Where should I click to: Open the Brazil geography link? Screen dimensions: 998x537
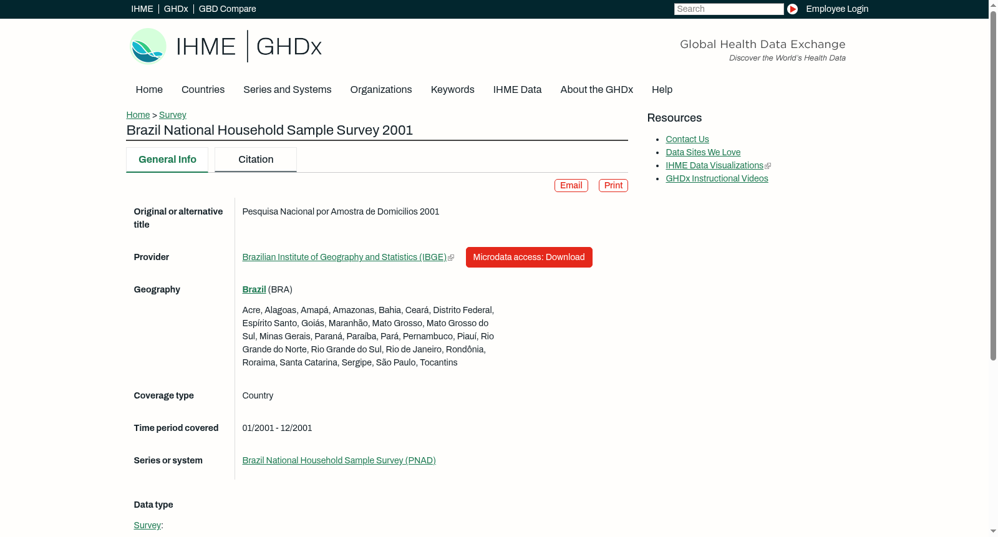click(x=254, y=289)
